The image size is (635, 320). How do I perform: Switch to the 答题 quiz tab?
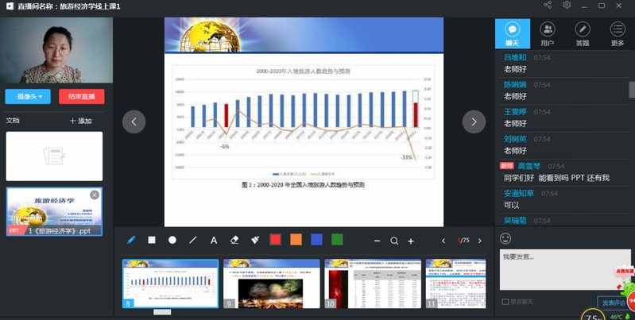[582, 33]
